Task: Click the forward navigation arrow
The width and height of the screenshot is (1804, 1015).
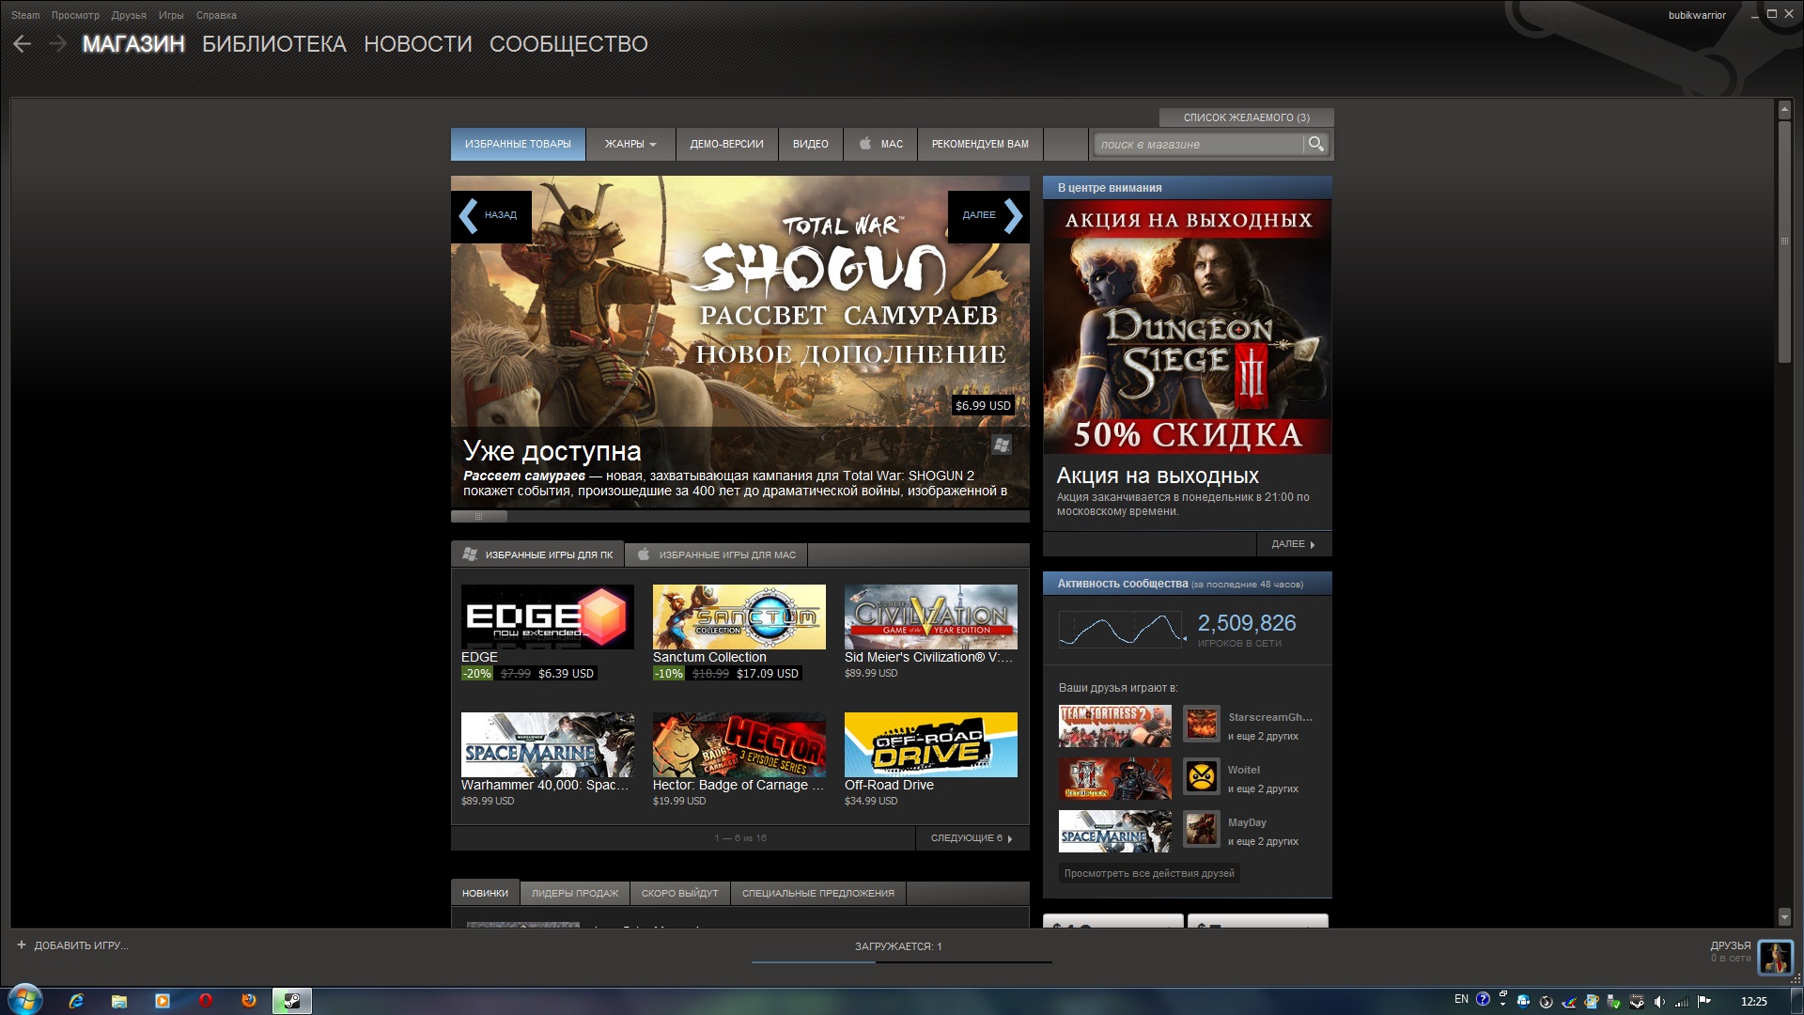Action: tap(57, 44)
